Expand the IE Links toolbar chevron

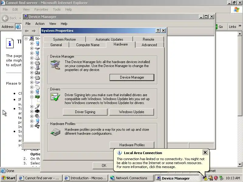pyautogui.click(x=240, y=26)
